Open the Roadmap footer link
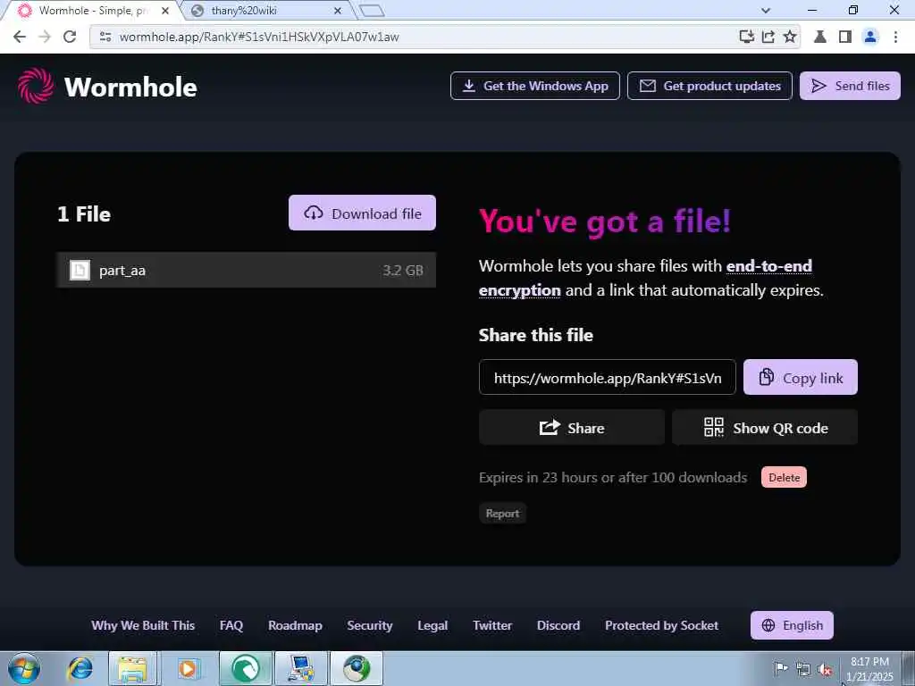The image size is (915, 686). click(x=295, y=625)
